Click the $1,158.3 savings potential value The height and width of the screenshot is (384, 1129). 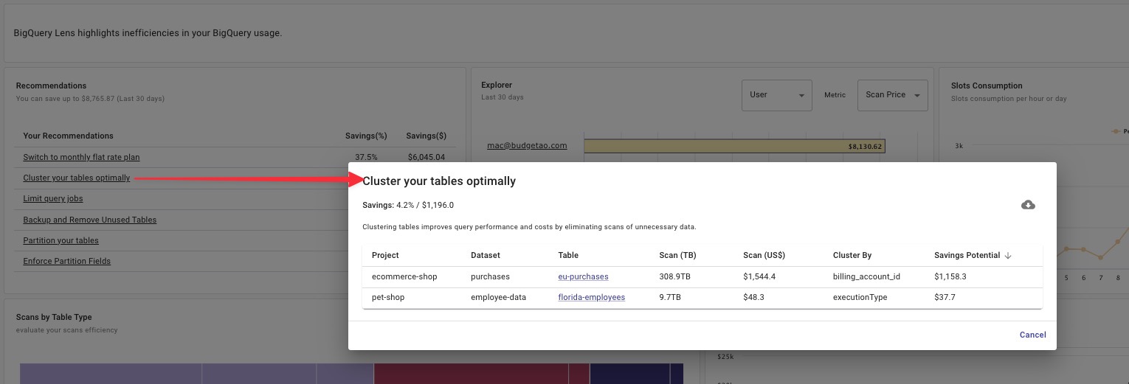pyautogui.click(x=950, y=276)
